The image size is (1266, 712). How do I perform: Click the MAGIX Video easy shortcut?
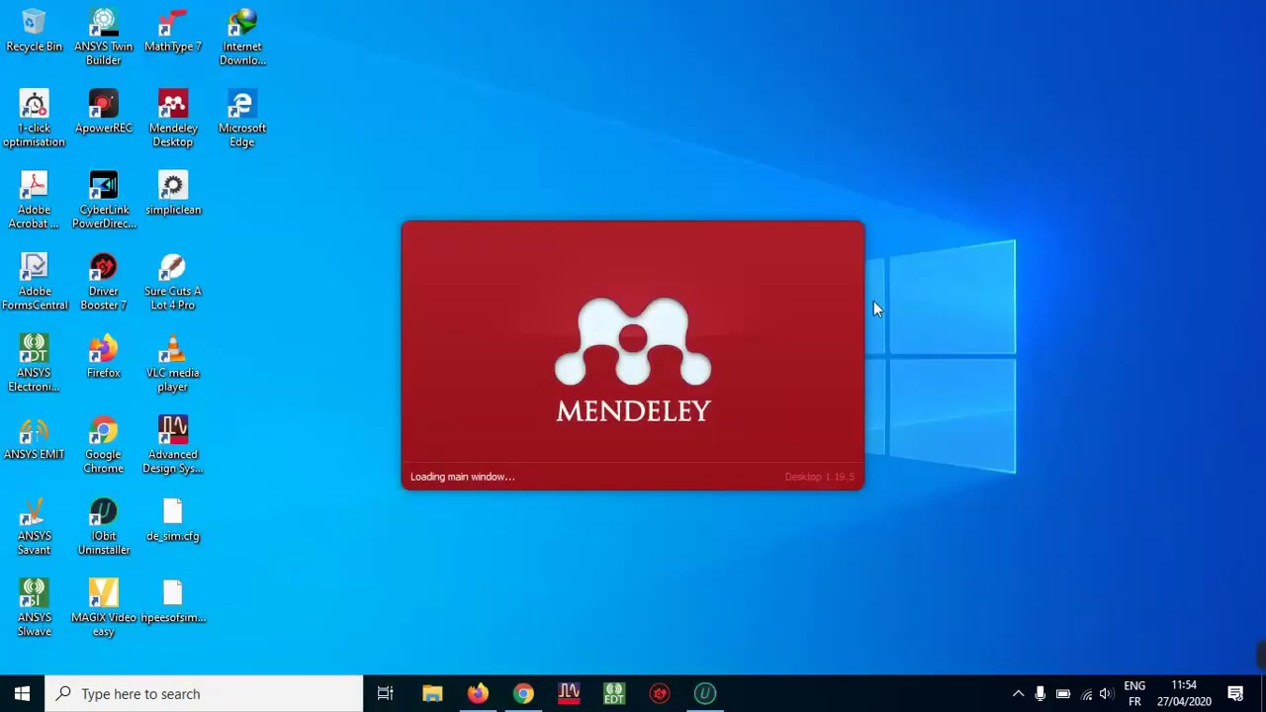[x=103, y=608]
